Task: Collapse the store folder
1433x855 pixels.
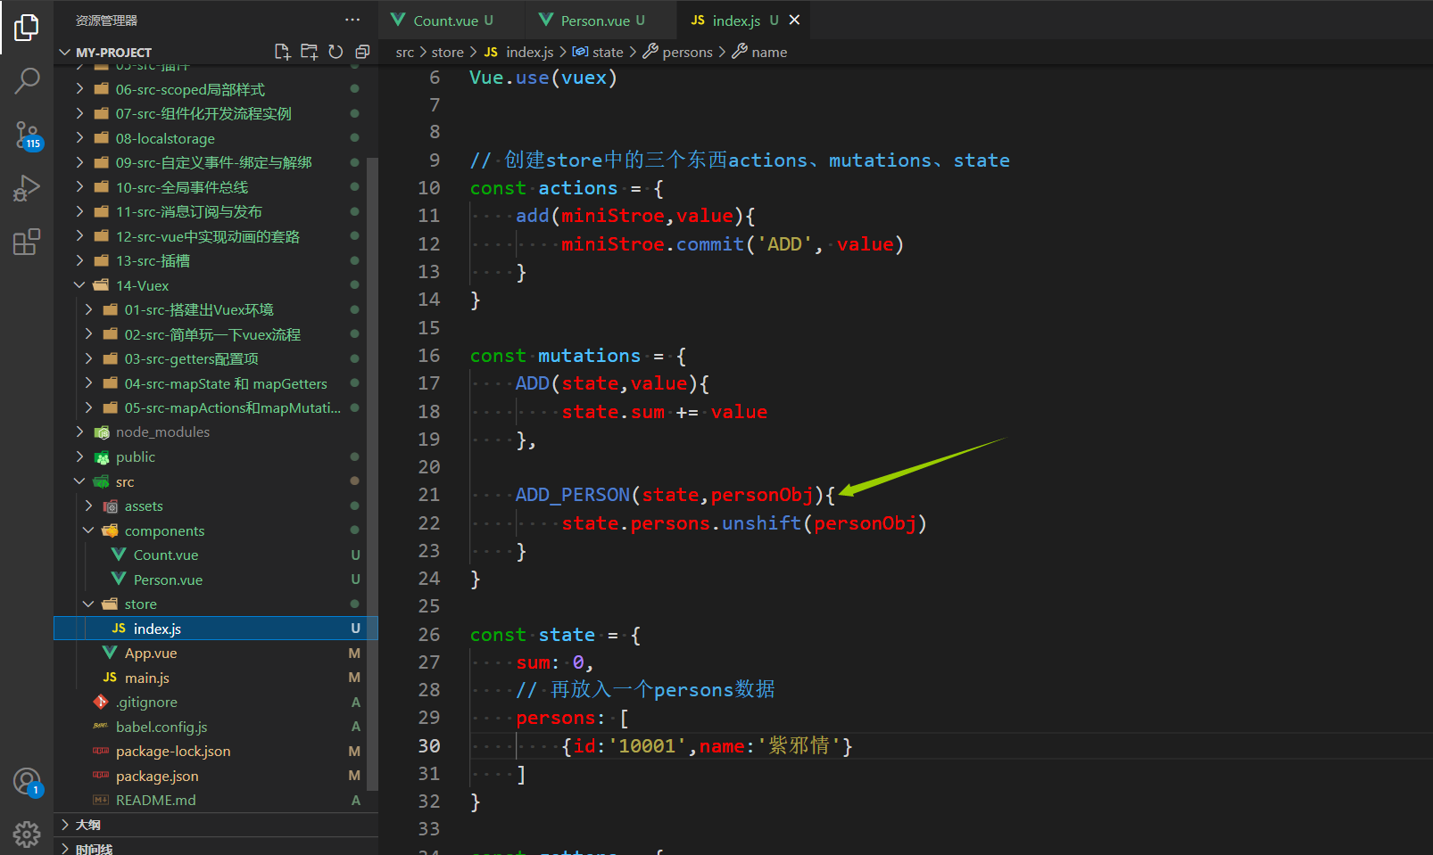Action: [88, 604]
